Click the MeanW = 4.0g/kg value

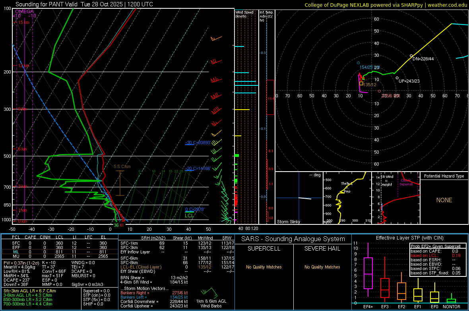[19, 267]
